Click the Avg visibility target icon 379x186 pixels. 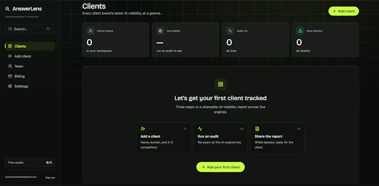[160, 31]
